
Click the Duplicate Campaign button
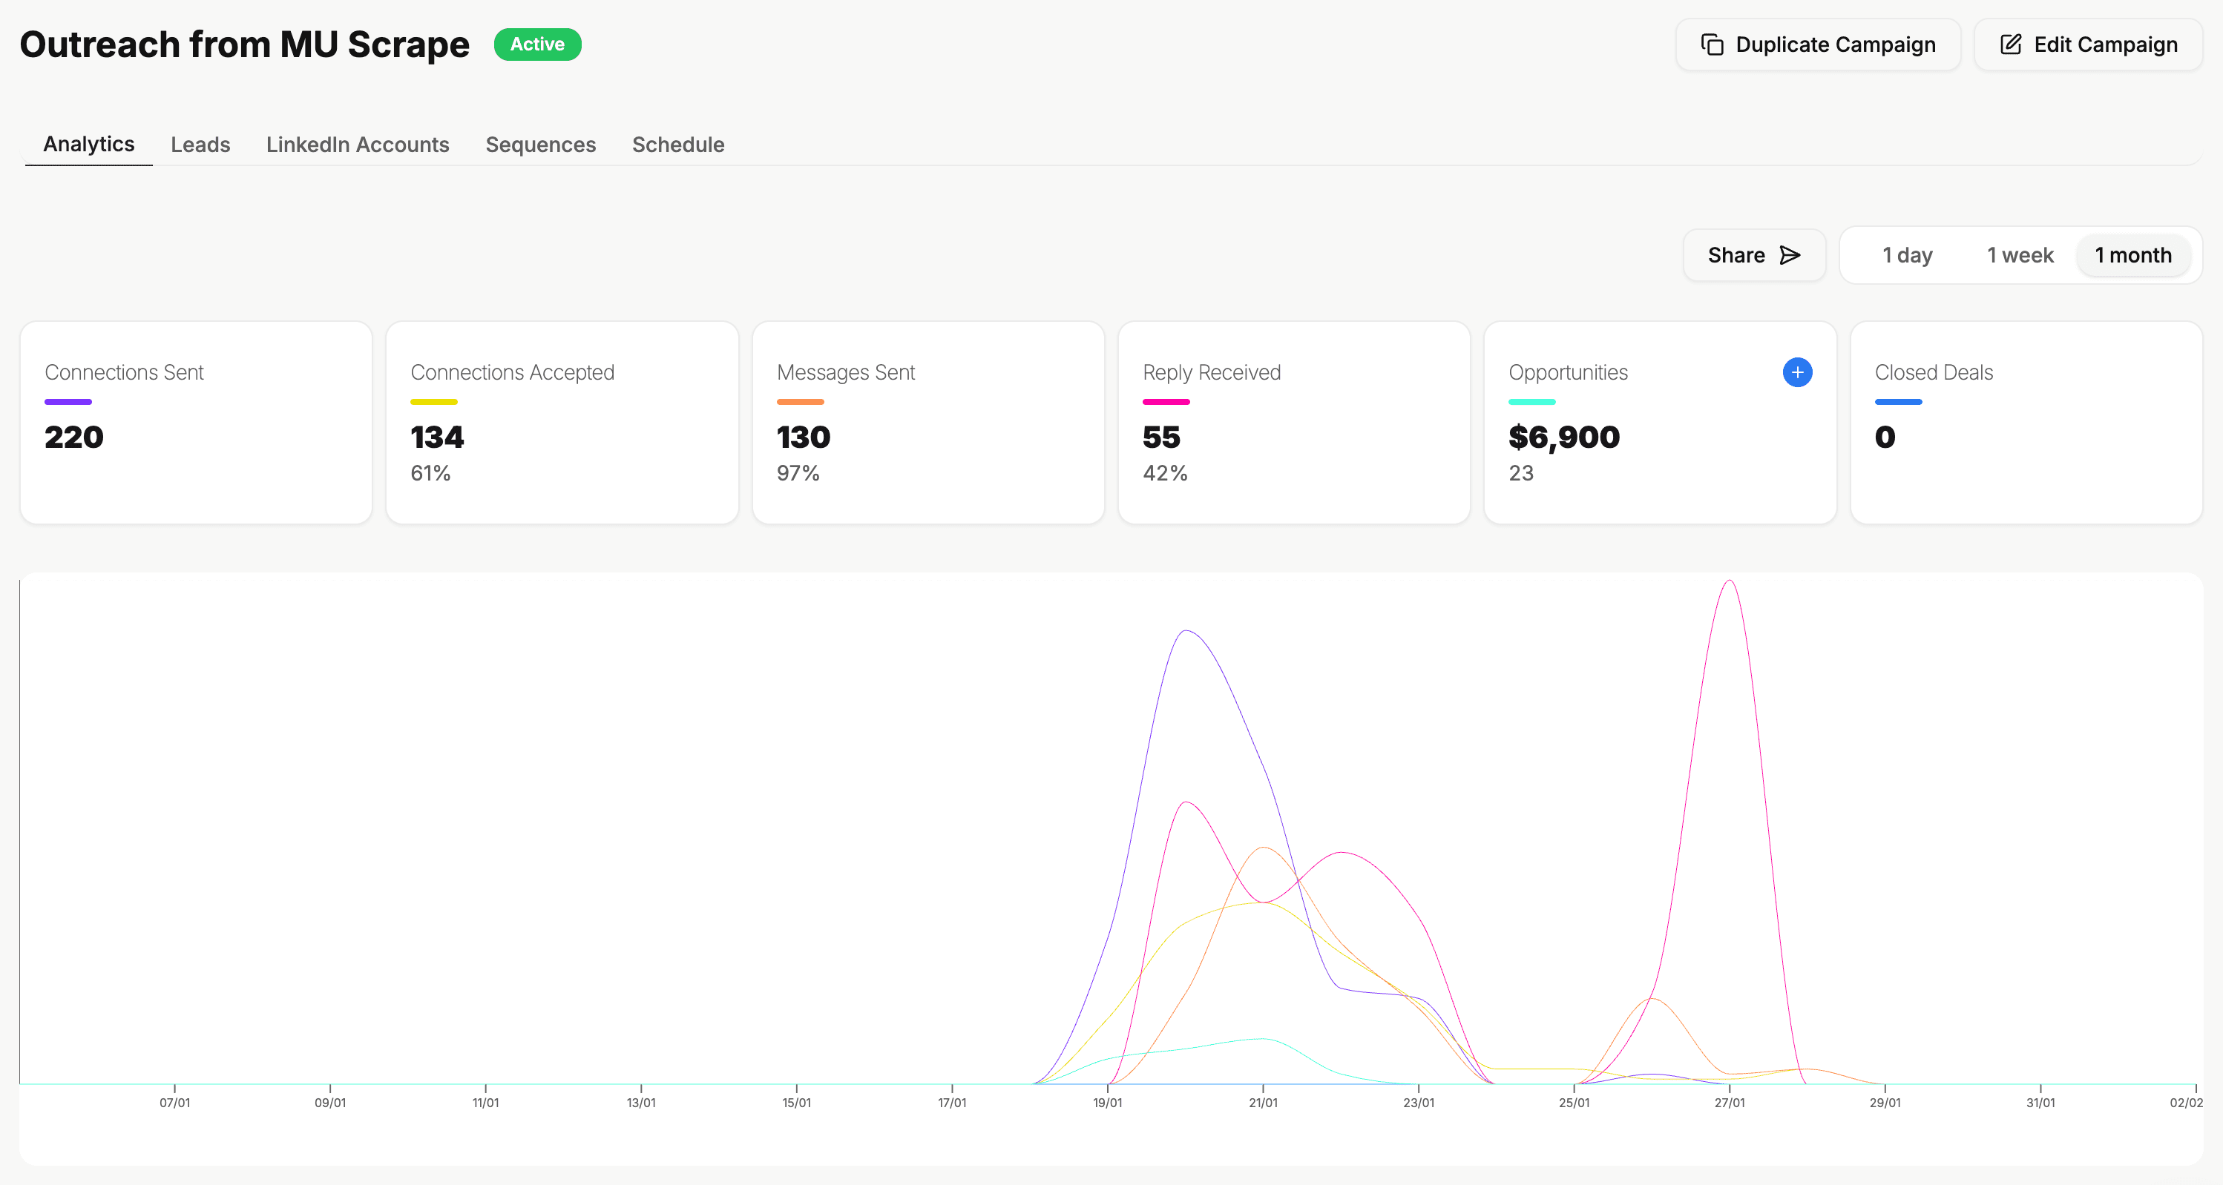point(1819,43)
